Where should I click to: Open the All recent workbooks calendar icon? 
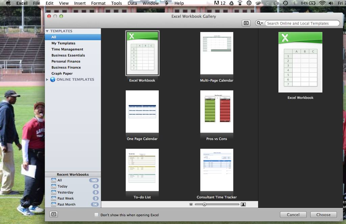coord(54,180)
